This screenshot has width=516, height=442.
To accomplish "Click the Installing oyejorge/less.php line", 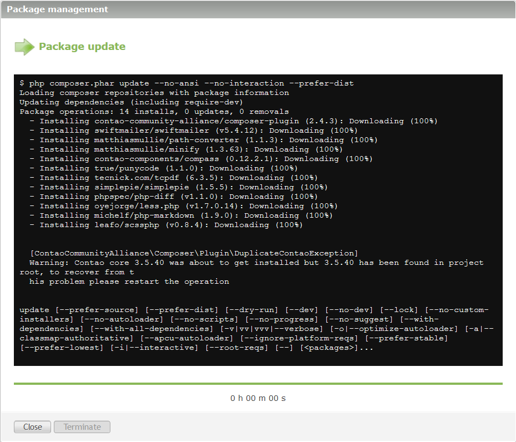I will tap(184, 206).
